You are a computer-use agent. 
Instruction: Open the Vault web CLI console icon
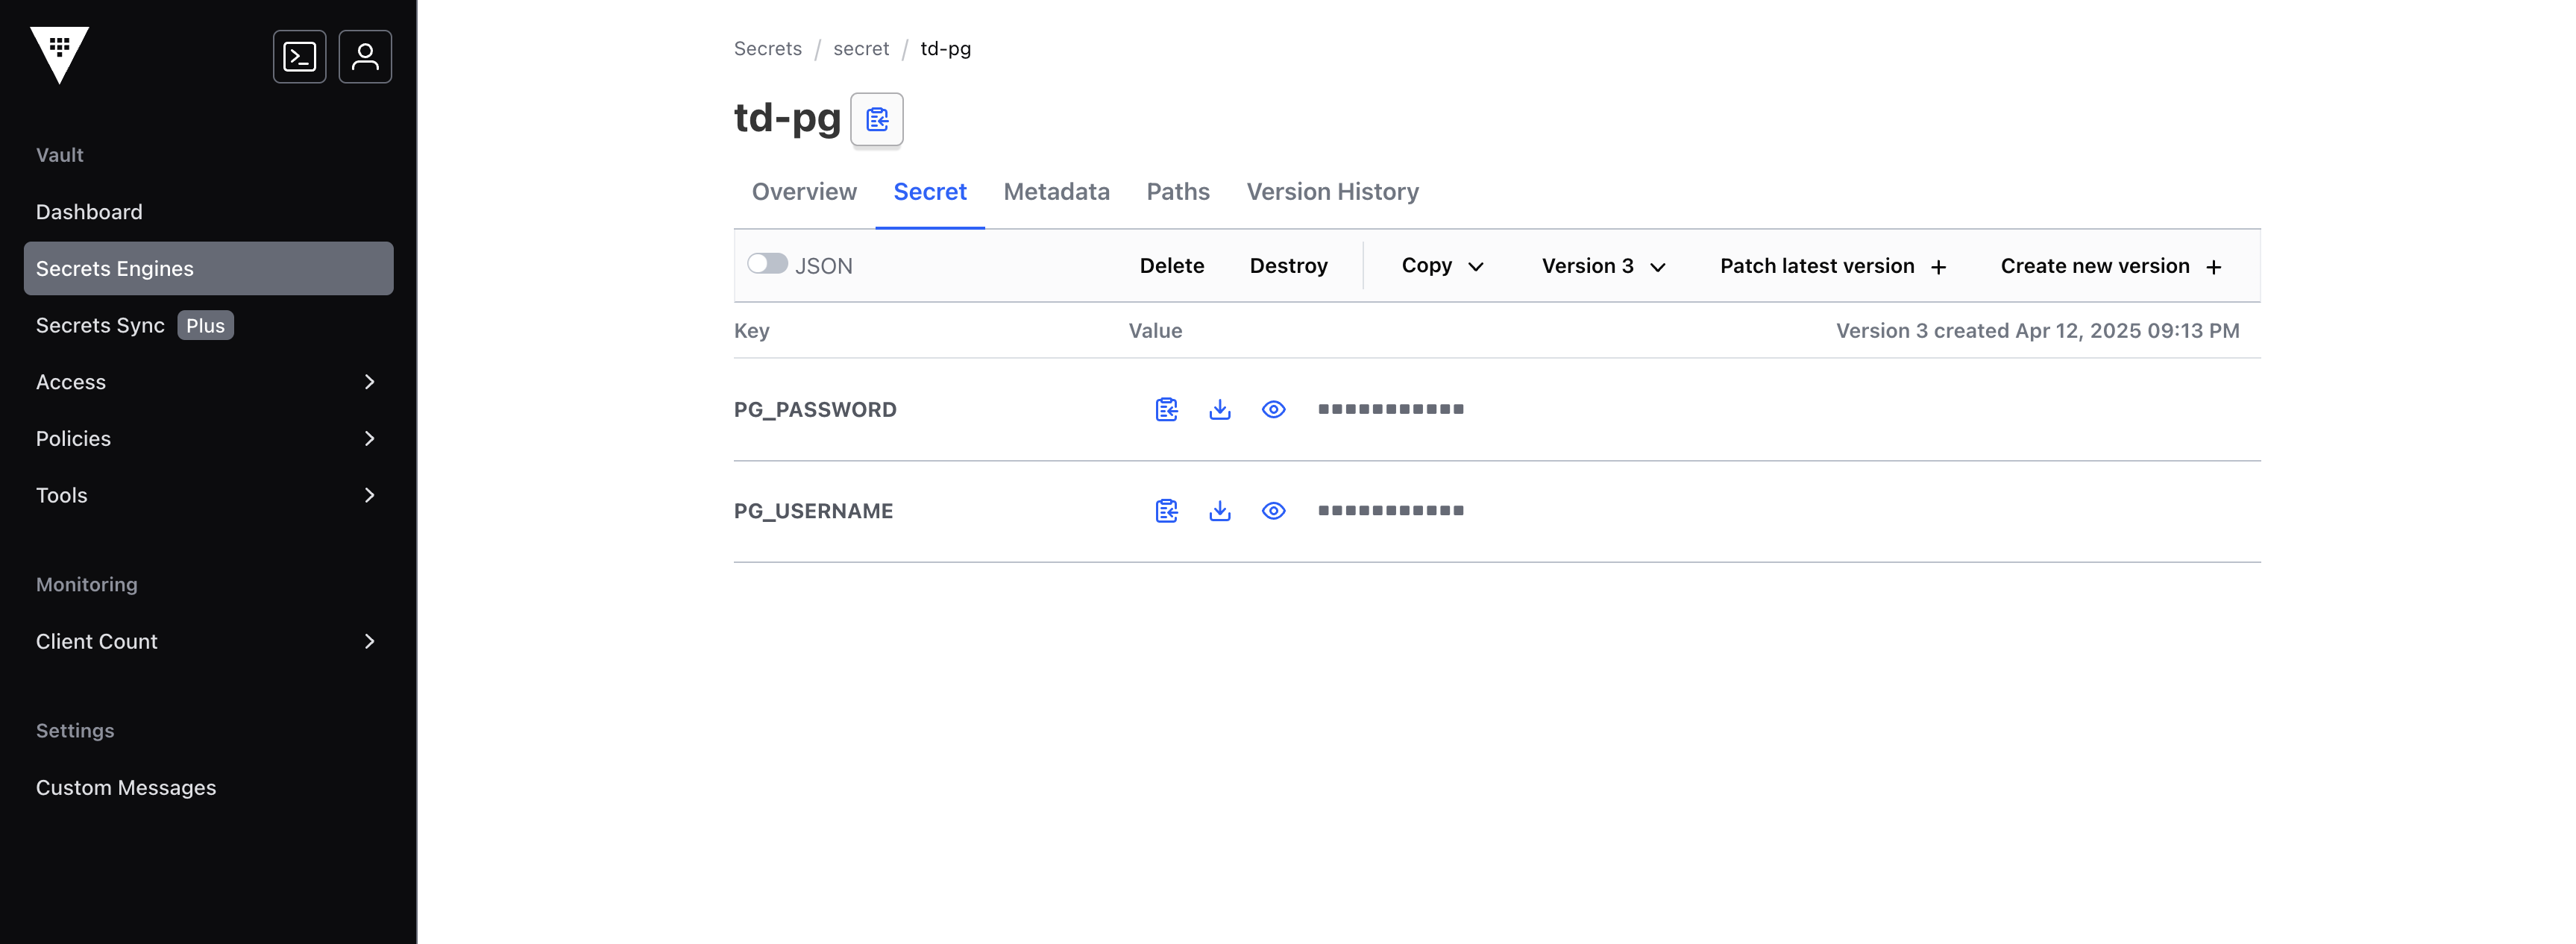[x=299, y=57]
